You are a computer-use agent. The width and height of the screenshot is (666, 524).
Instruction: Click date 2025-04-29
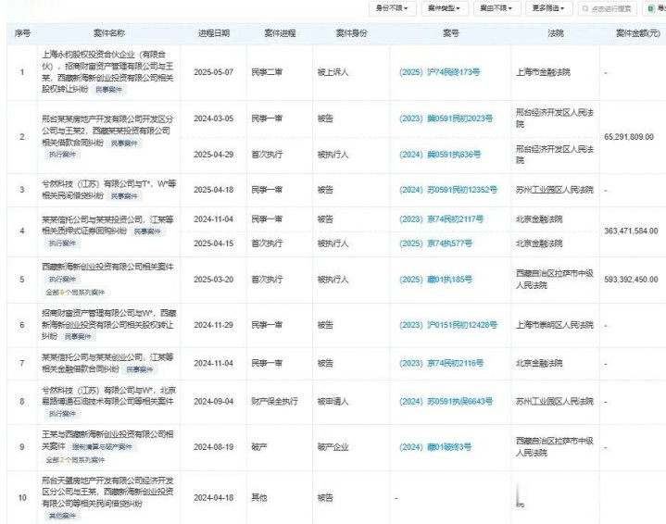[x=214, y=155]
